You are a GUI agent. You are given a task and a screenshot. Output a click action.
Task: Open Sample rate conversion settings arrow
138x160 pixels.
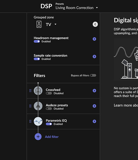(x=94, y=56)
